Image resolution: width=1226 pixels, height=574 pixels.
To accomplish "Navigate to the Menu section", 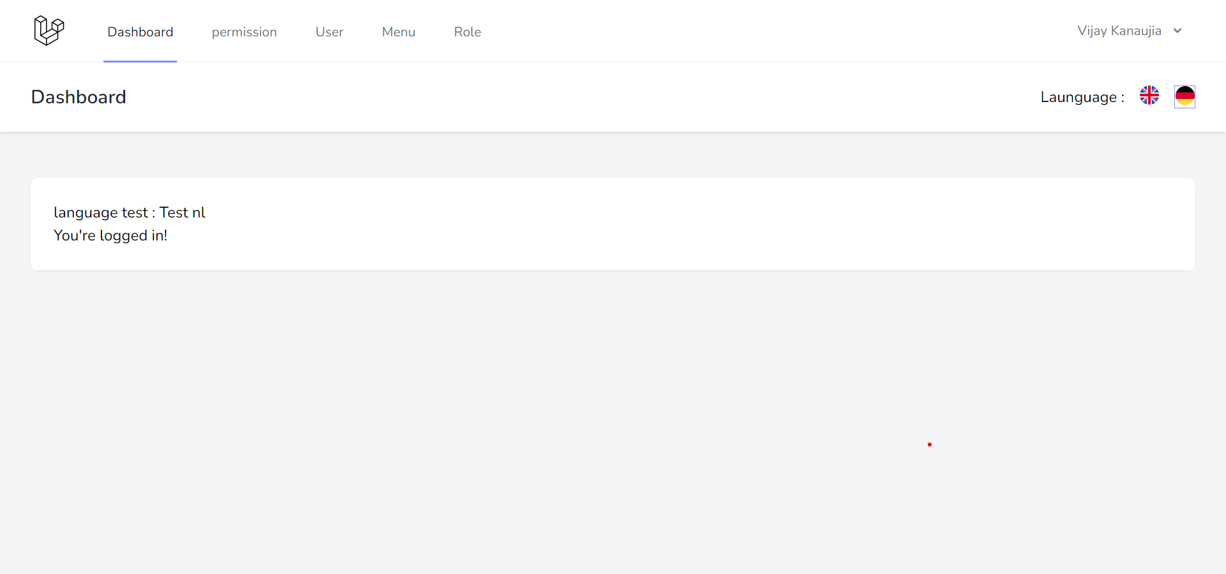I will (398, 32).
